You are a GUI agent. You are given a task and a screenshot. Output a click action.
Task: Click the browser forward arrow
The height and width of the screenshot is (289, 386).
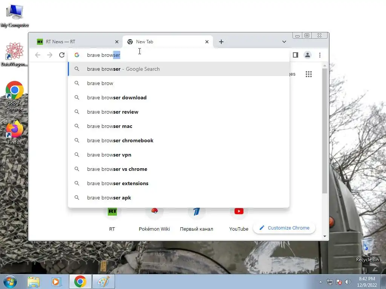(x=50, y=55)
